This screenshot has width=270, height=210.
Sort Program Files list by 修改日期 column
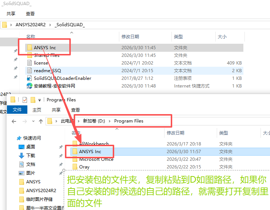tap(175, 133)
